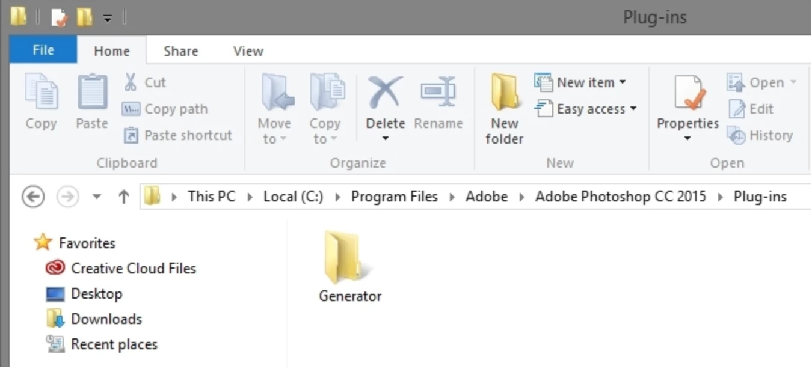Switch to the Home ribbon tab
The image size is (812, 375).
click(112, 51)
